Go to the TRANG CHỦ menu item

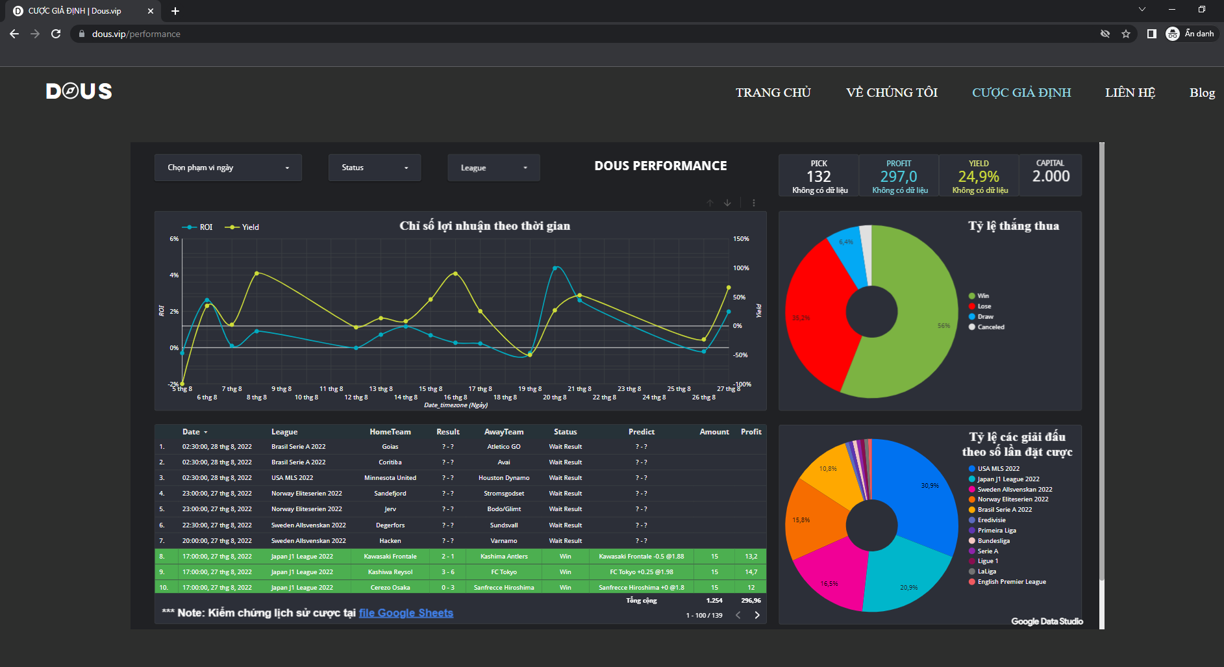point(773,92)
